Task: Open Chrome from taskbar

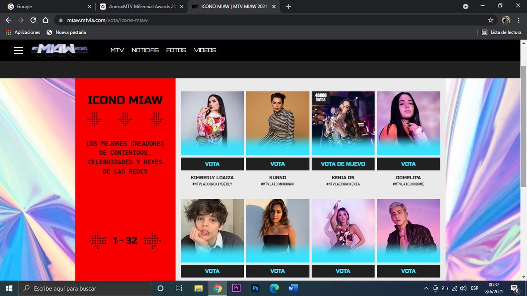Action: [x=217, y=288]
